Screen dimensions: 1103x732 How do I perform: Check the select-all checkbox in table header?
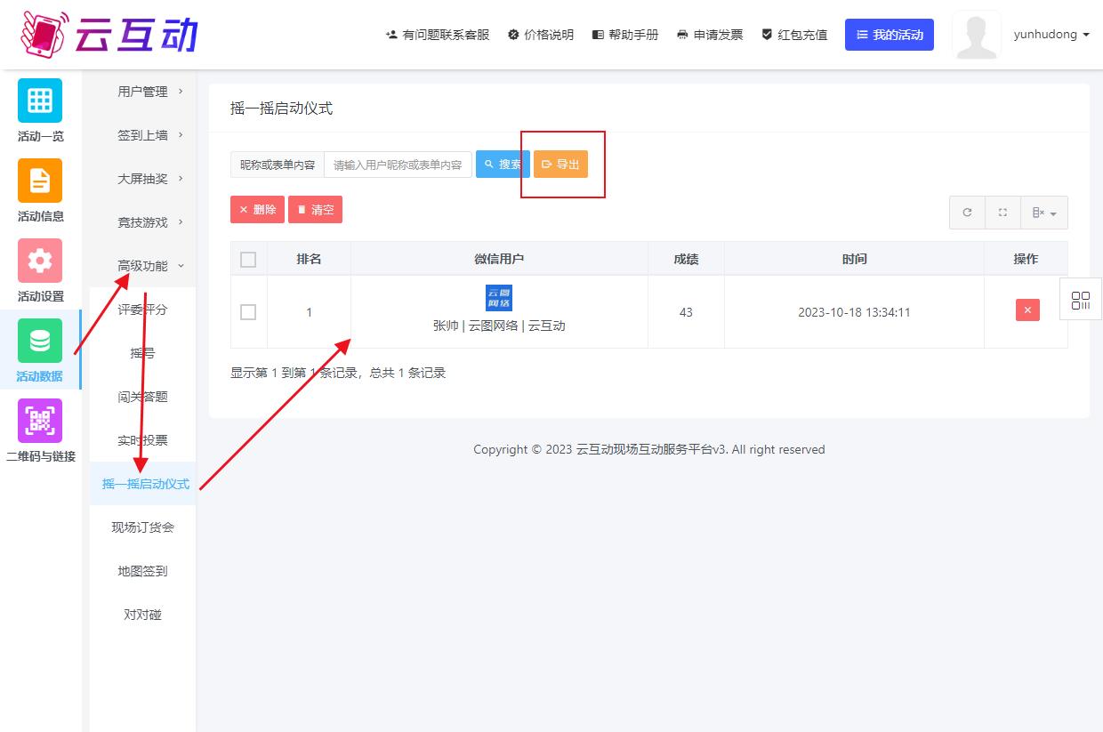248,260
